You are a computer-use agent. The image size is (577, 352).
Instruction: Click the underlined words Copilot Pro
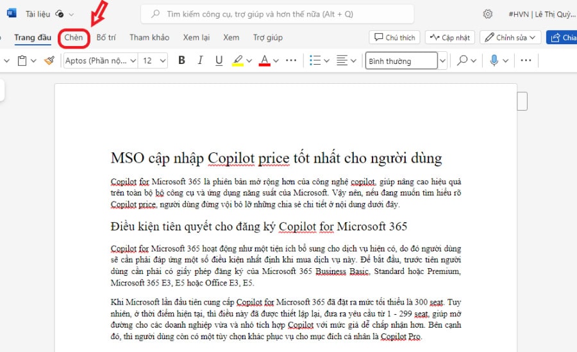pos(400,336)
